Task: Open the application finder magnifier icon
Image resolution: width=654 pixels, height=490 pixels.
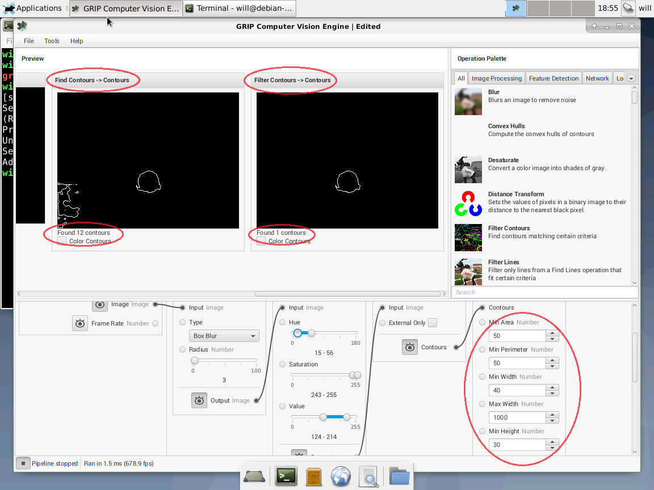Action: [x=368, y=477]
